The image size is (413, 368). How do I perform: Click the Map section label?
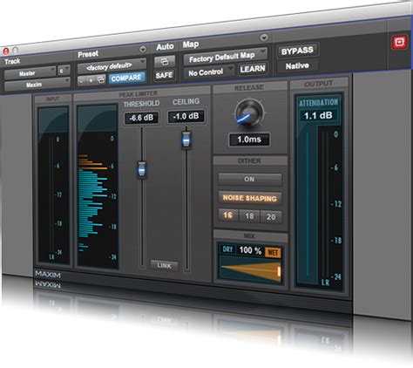point(191,44)
